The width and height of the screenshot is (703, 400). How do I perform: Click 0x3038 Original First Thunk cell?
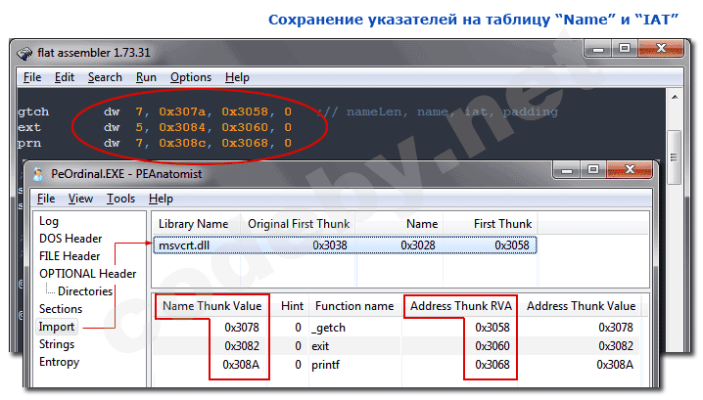330,245
